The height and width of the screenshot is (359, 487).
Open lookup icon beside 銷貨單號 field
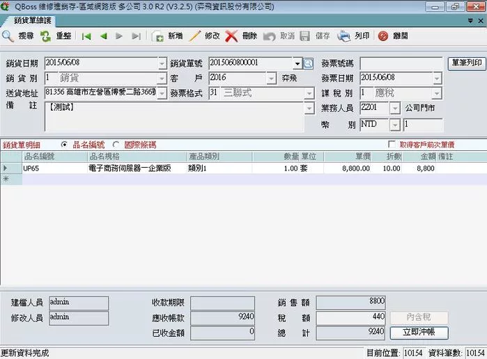coord(309,63)
